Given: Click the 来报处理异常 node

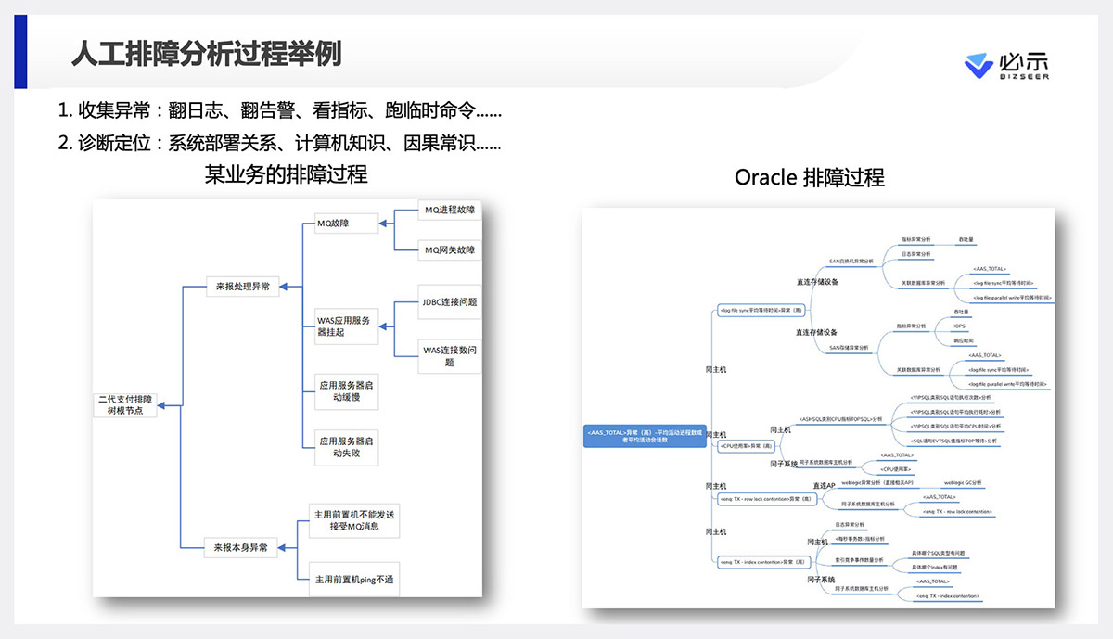Looking at the screenshot, I should [x=243, y=287].
